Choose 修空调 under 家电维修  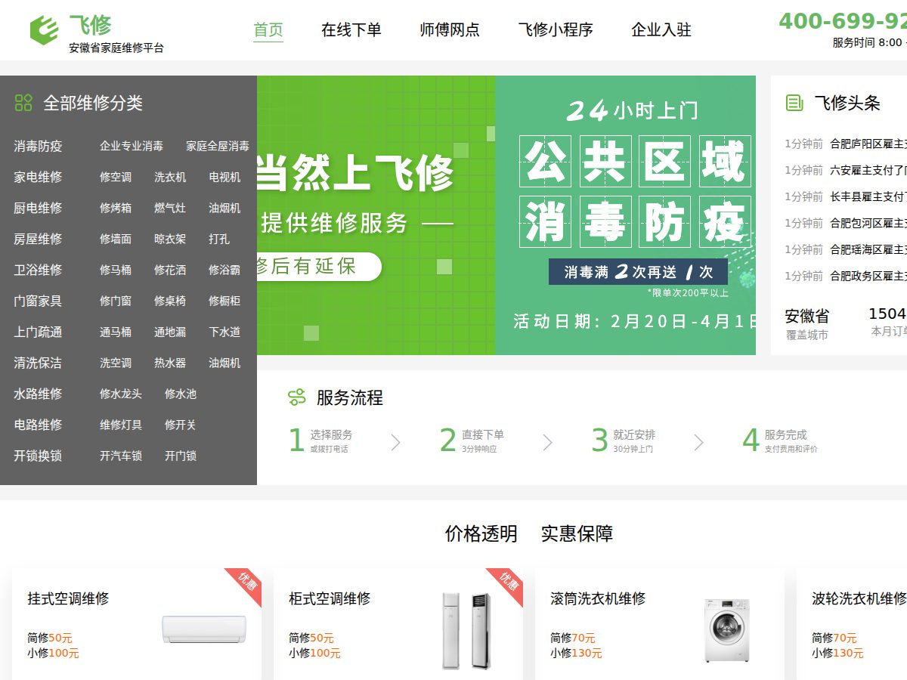(x=116, y=177)
